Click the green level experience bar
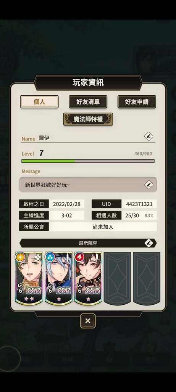Screen dimensions: 176x392 click(88, 161)
